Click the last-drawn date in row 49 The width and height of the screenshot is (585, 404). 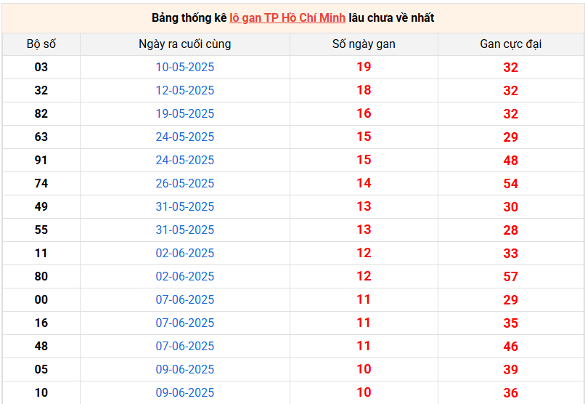click(x=185, y=206)
